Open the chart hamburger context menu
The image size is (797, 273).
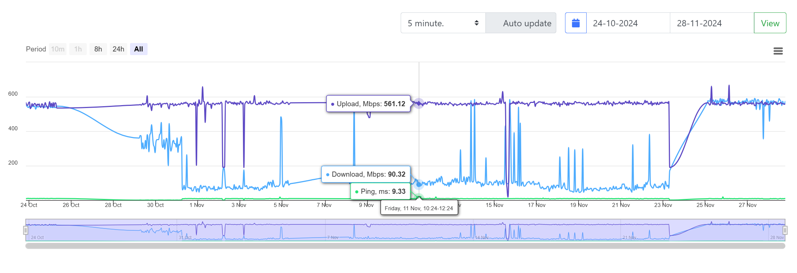click(x=778, y=51)
